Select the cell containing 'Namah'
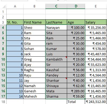The height and width of the screenshot is (104, 107). (35, 86)
